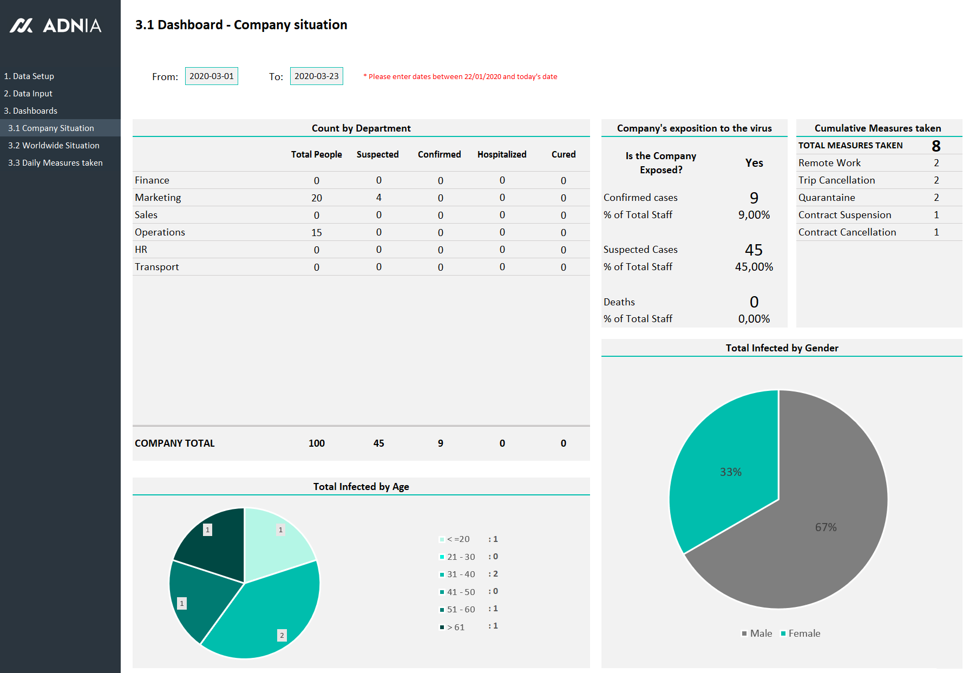Click the largest age pie slice labeled 2

click(x=265, y=612)
